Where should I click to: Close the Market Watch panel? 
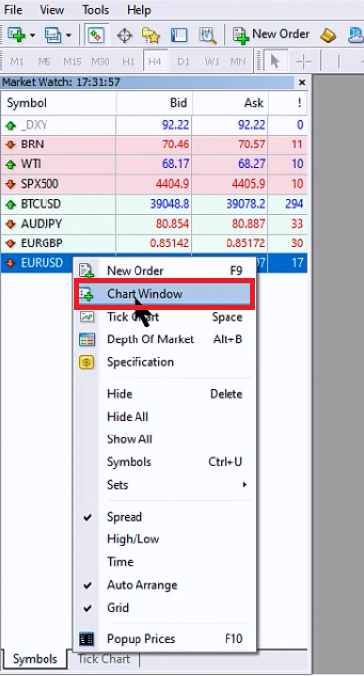[x=302, y=82]
